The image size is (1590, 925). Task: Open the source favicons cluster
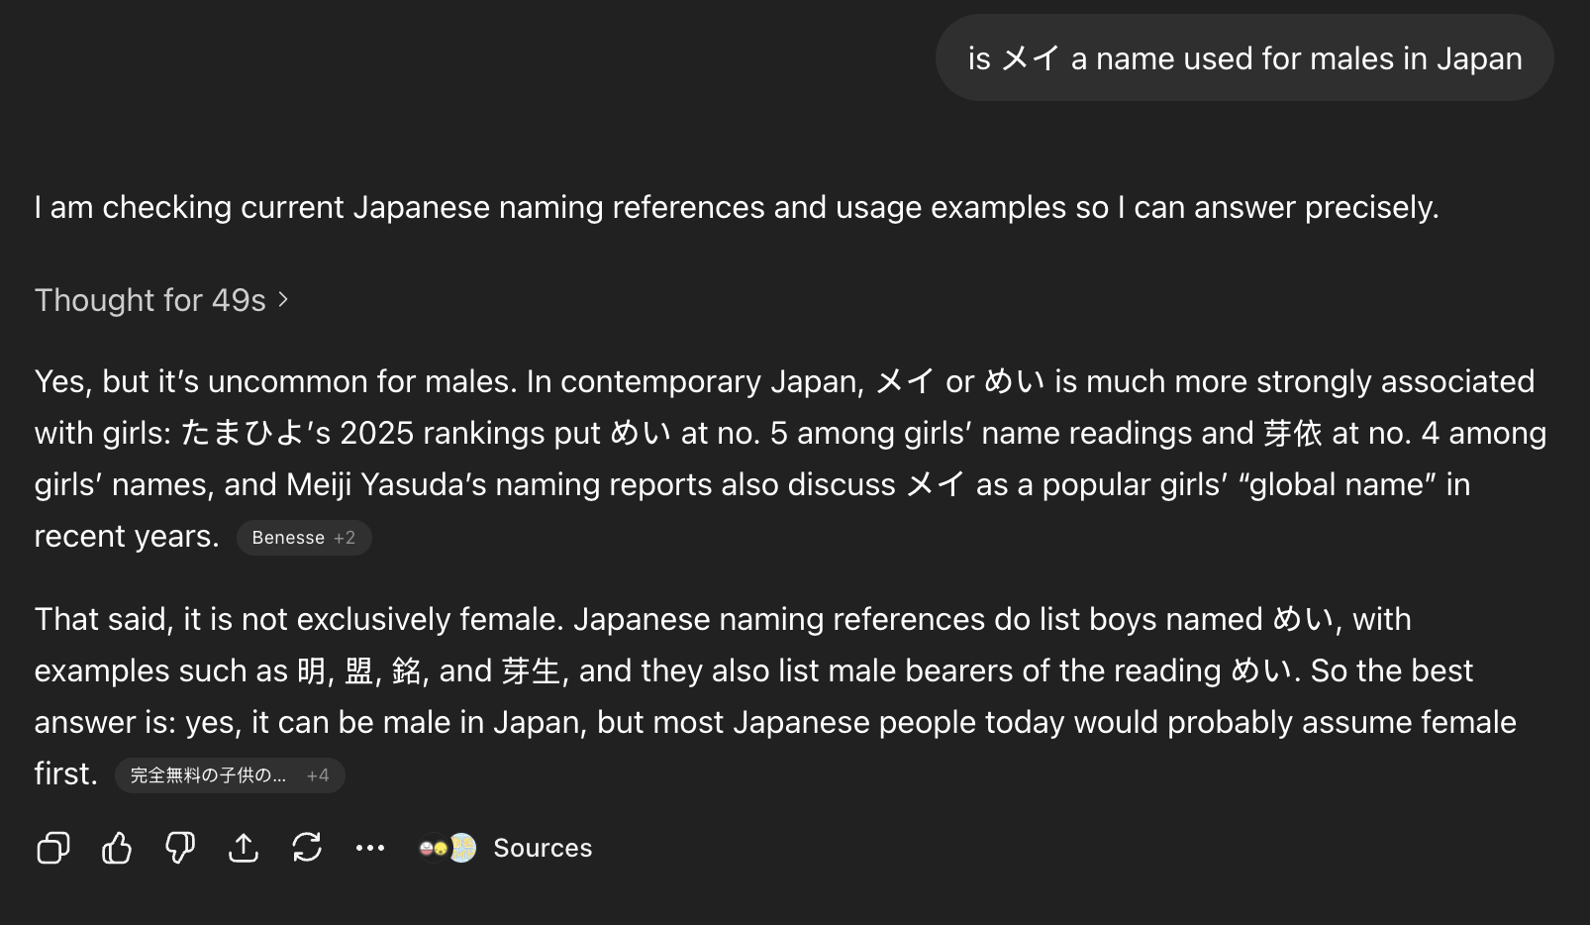click(x=447, y=848)
